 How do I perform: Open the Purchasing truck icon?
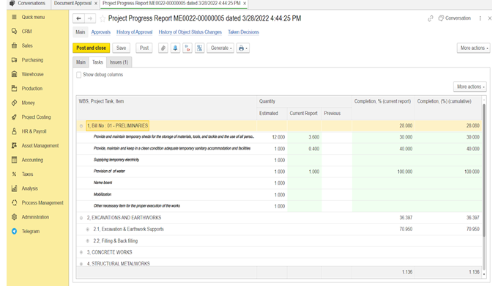15,60
